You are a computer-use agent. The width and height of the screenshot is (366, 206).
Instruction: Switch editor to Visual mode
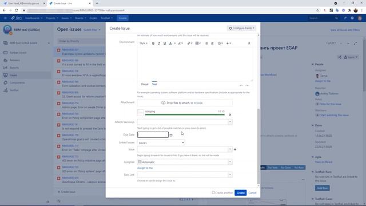(145, 84)
